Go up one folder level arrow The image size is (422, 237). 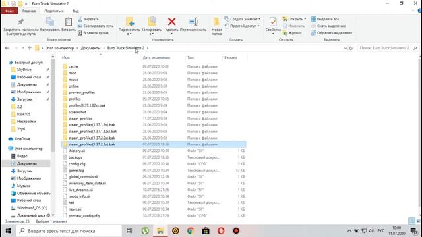click(x=30, y=48)
